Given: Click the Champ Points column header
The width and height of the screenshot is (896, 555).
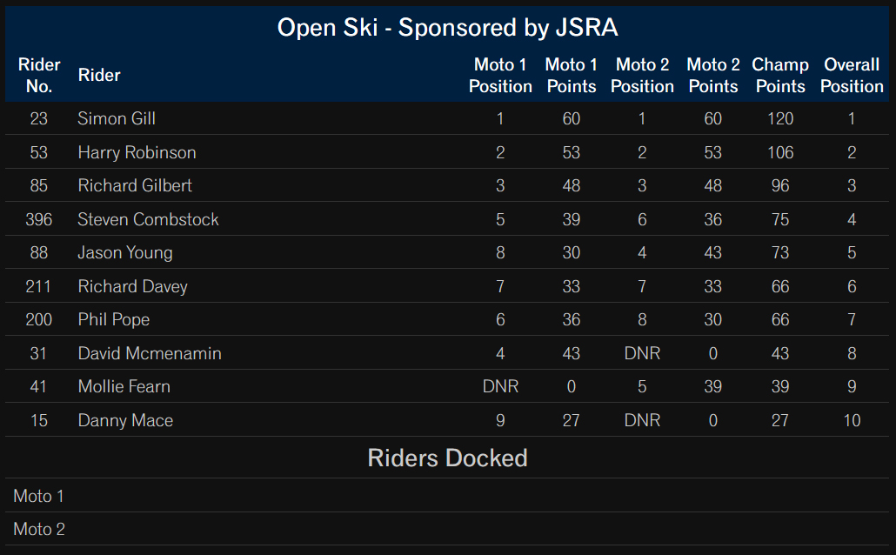Looking at the screenshot, I should point(780,76).
